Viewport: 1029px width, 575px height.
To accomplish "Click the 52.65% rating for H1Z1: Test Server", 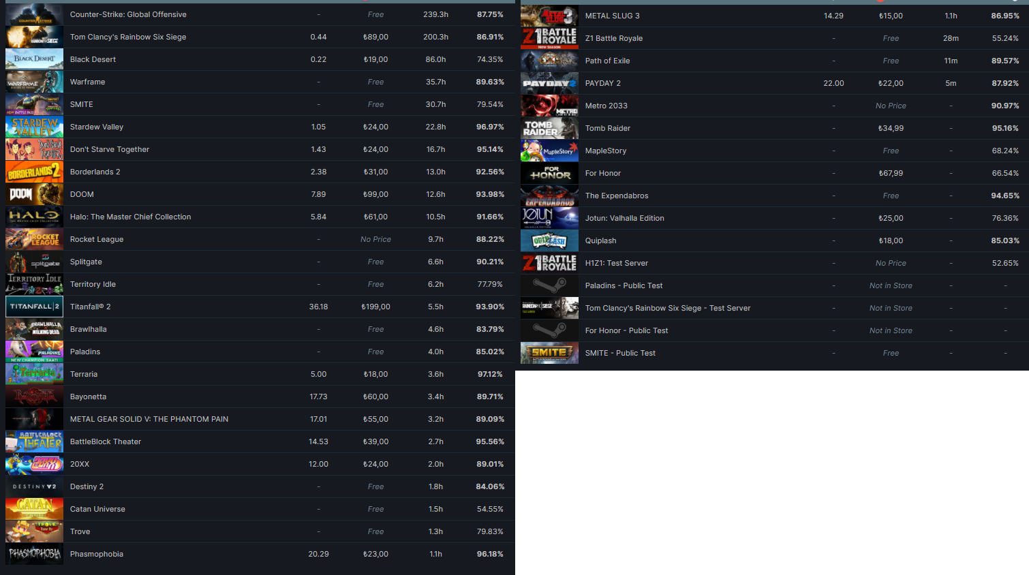I will [x=1005, y=263].
